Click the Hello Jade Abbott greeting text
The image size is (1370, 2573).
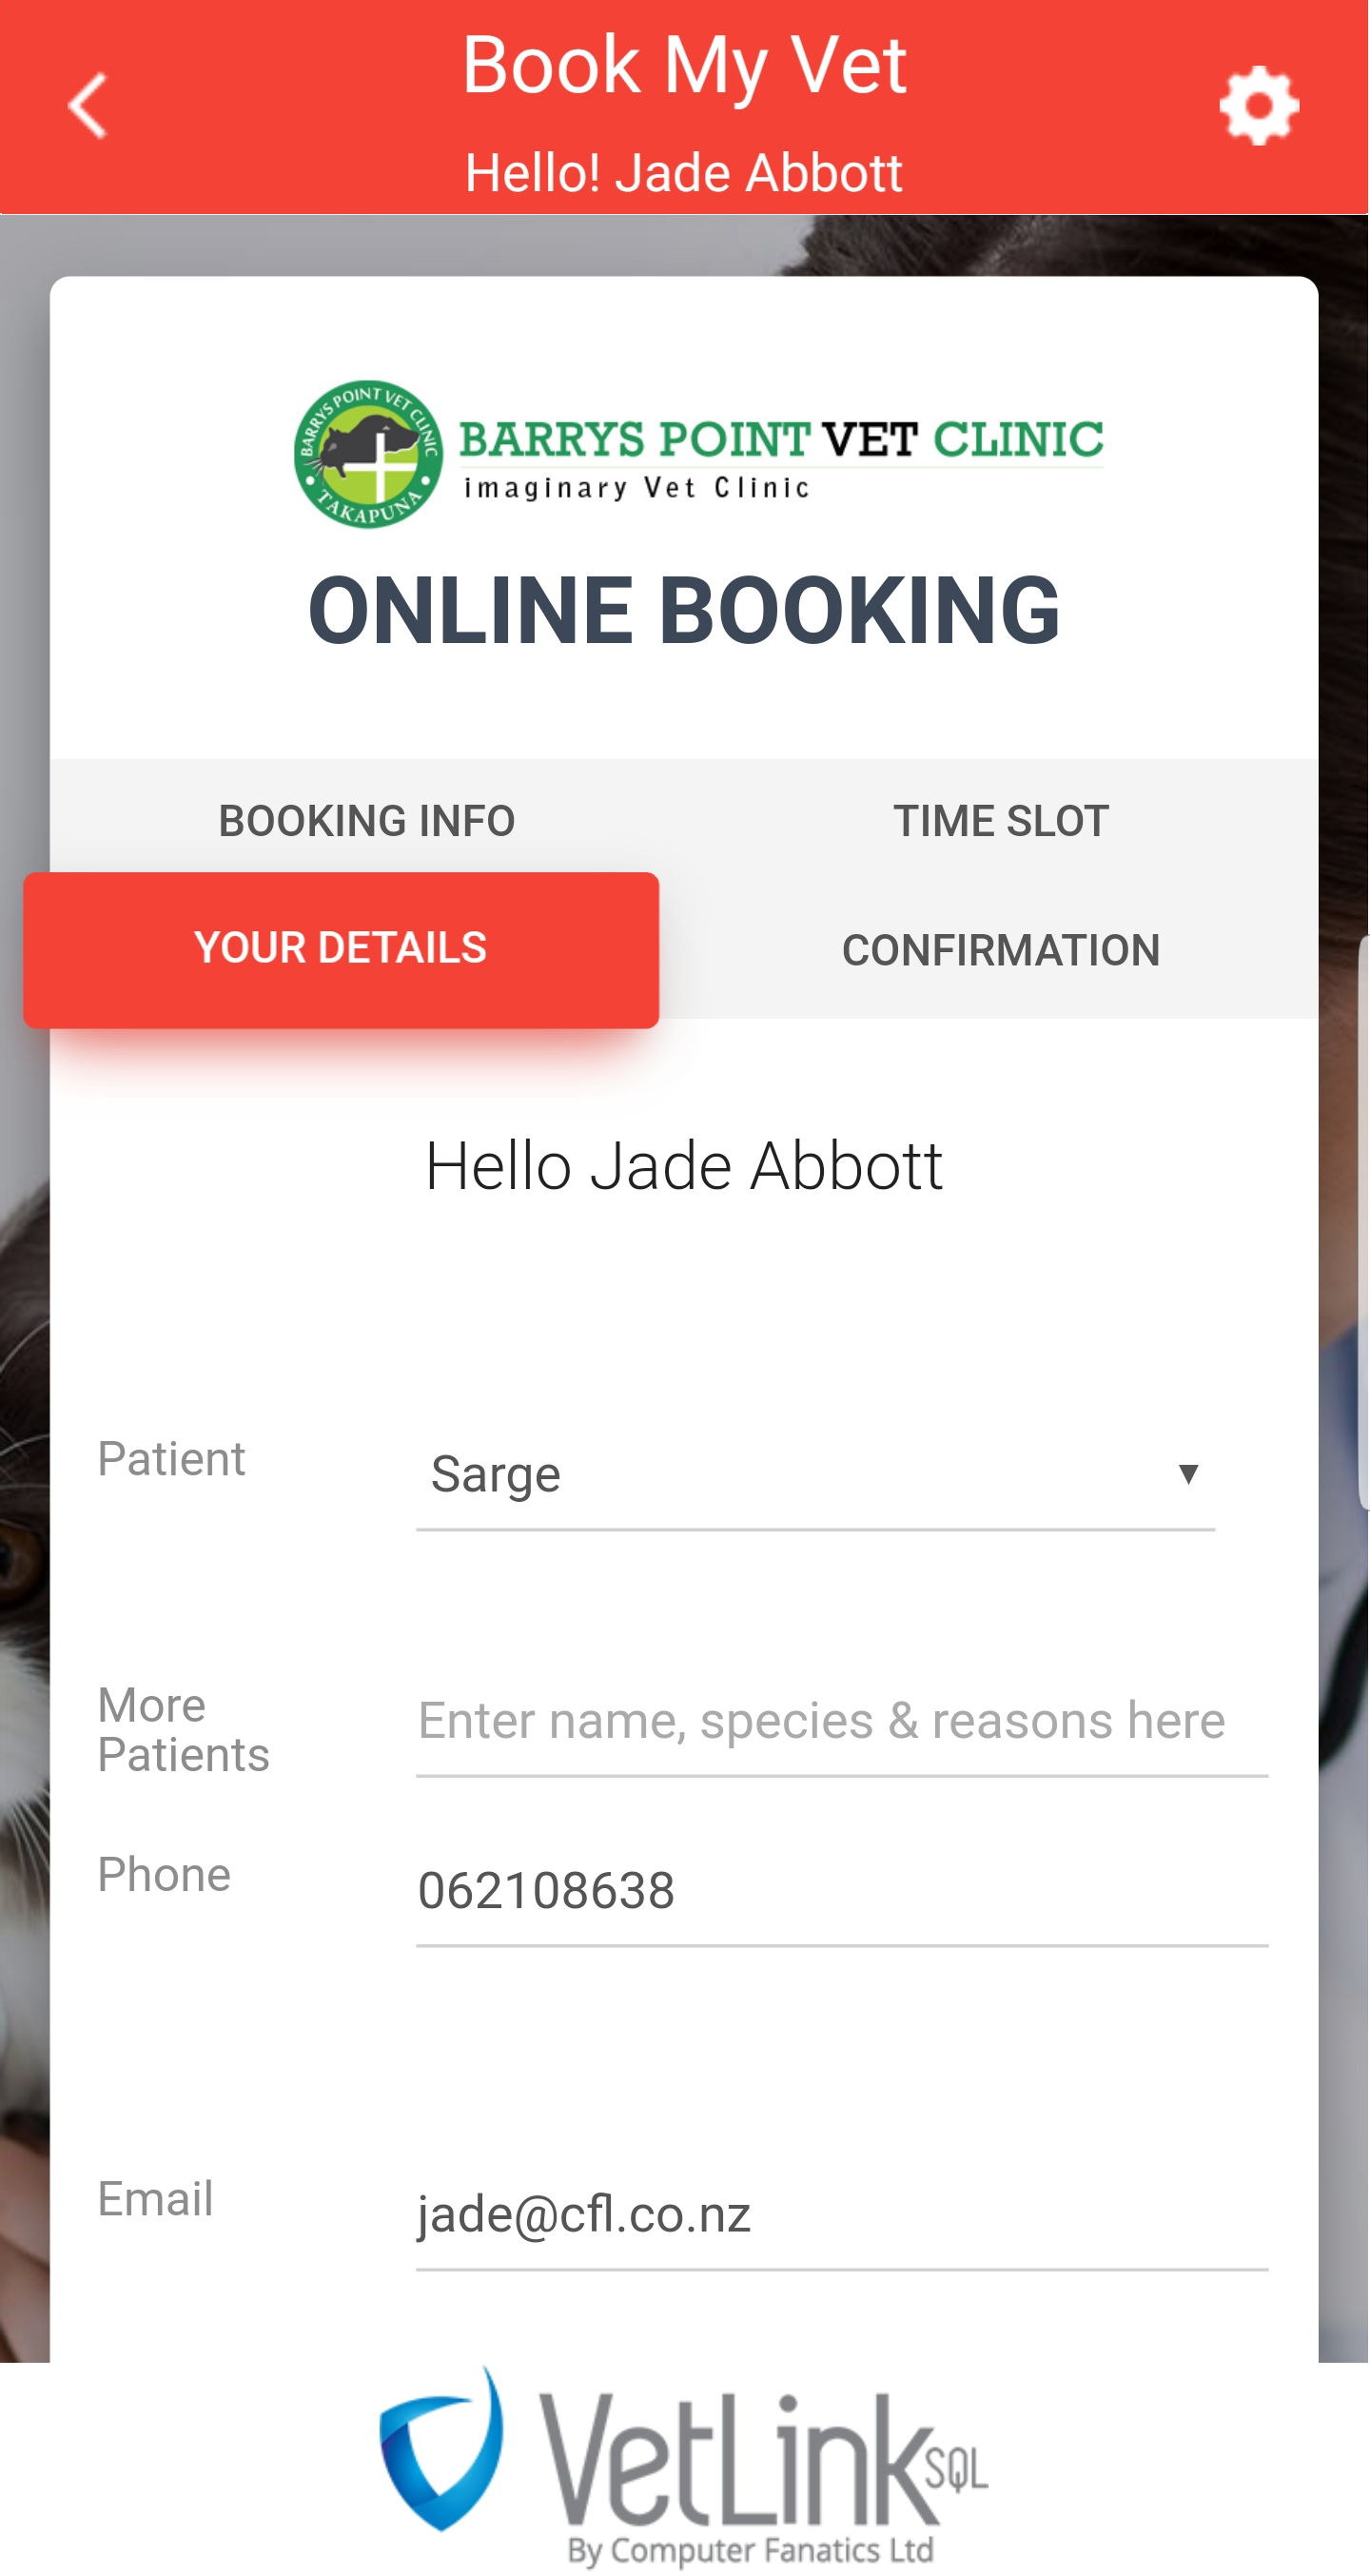click(x=683, y=1166)
